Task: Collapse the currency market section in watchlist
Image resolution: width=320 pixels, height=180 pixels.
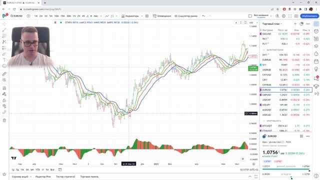Action: 264,50
